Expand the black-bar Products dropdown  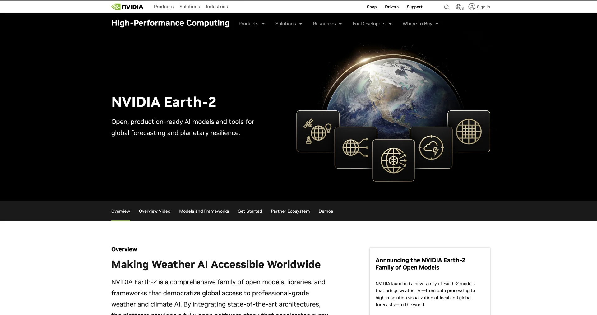point(252,24)
